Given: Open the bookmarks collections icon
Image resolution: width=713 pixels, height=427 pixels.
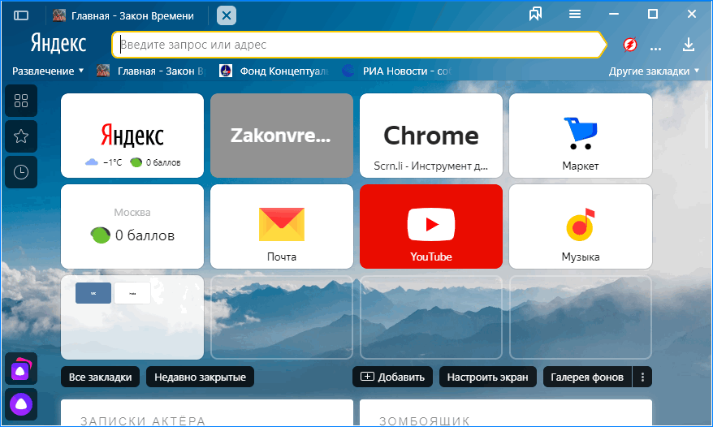Looking at the screenshot, I should point(536,15).
